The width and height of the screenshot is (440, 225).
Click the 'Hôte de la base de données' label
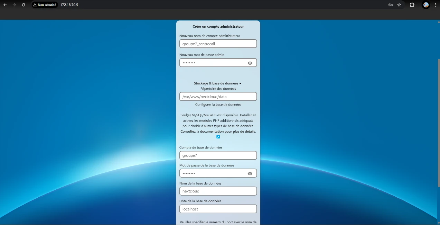click(x=200, y=201)
